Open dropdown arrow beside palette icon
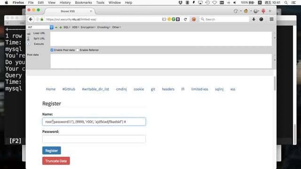301x169 pixels. [241, 11]
